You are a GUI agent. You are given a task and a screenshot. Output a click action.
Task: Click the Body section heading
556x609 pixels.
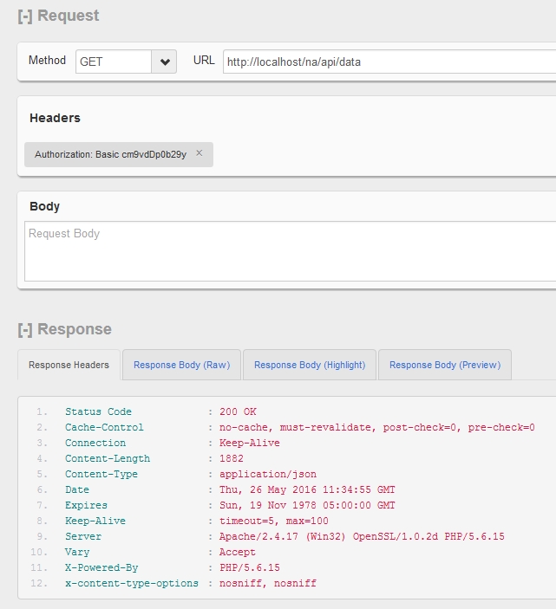pos(44,206)
